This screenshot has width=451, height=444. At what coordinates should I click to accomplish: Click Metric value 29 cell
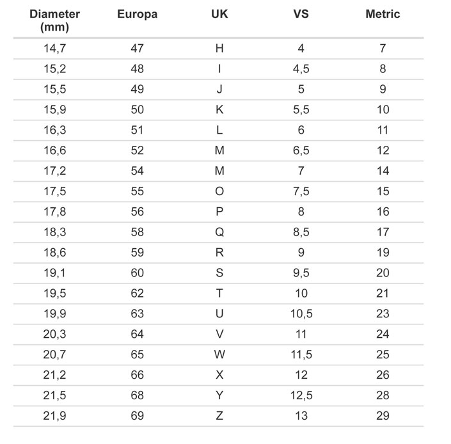coord(383,416)
